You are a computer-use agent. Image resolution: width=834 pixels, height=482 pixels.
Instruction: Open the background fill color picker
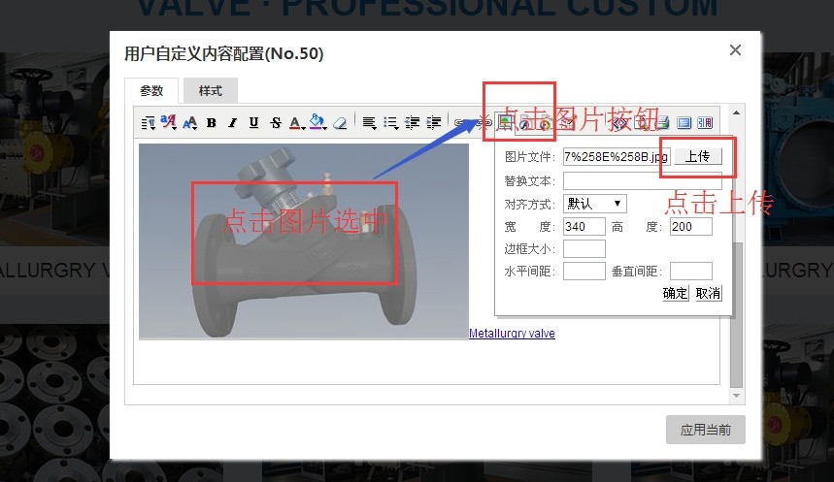tap(317, 123)
